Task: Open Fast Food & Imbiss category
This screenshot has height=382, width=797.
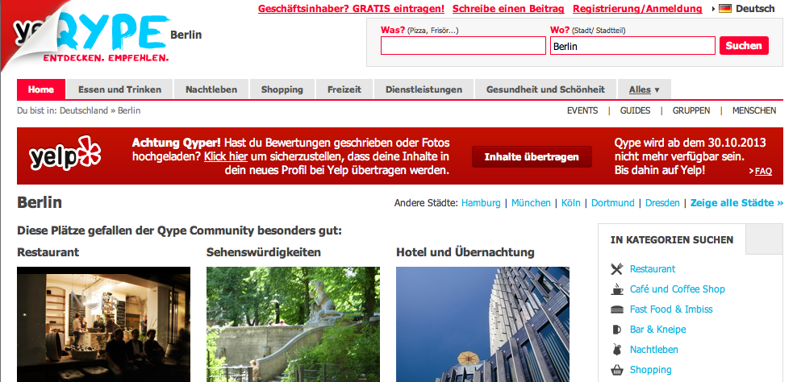Action: tap(671, 309)
